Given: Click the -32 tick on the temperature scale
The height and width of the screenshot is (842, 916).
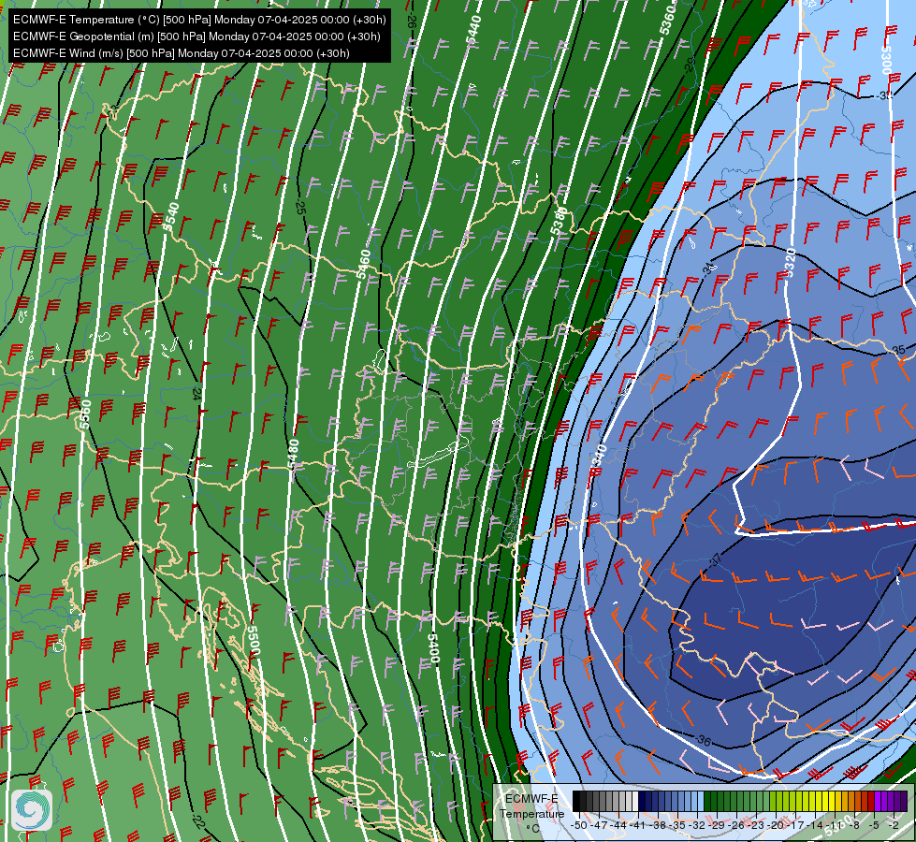Looking at the screenshot, I should (697, 825).
